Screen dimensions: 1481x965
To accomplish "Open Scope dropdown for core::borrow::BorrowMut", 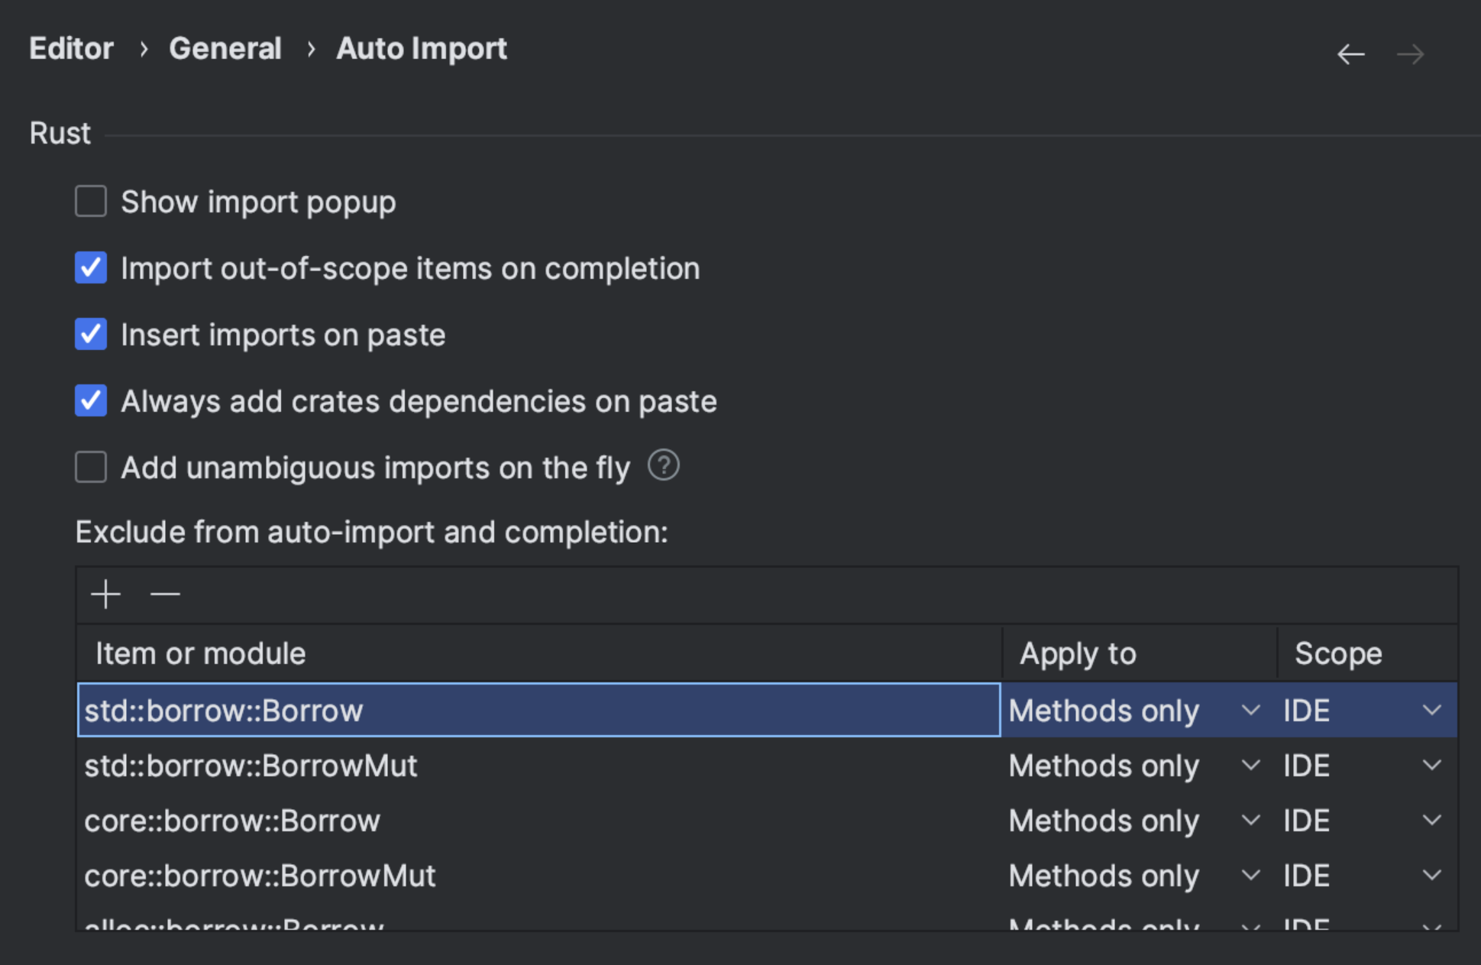I will pos(1431,875).
